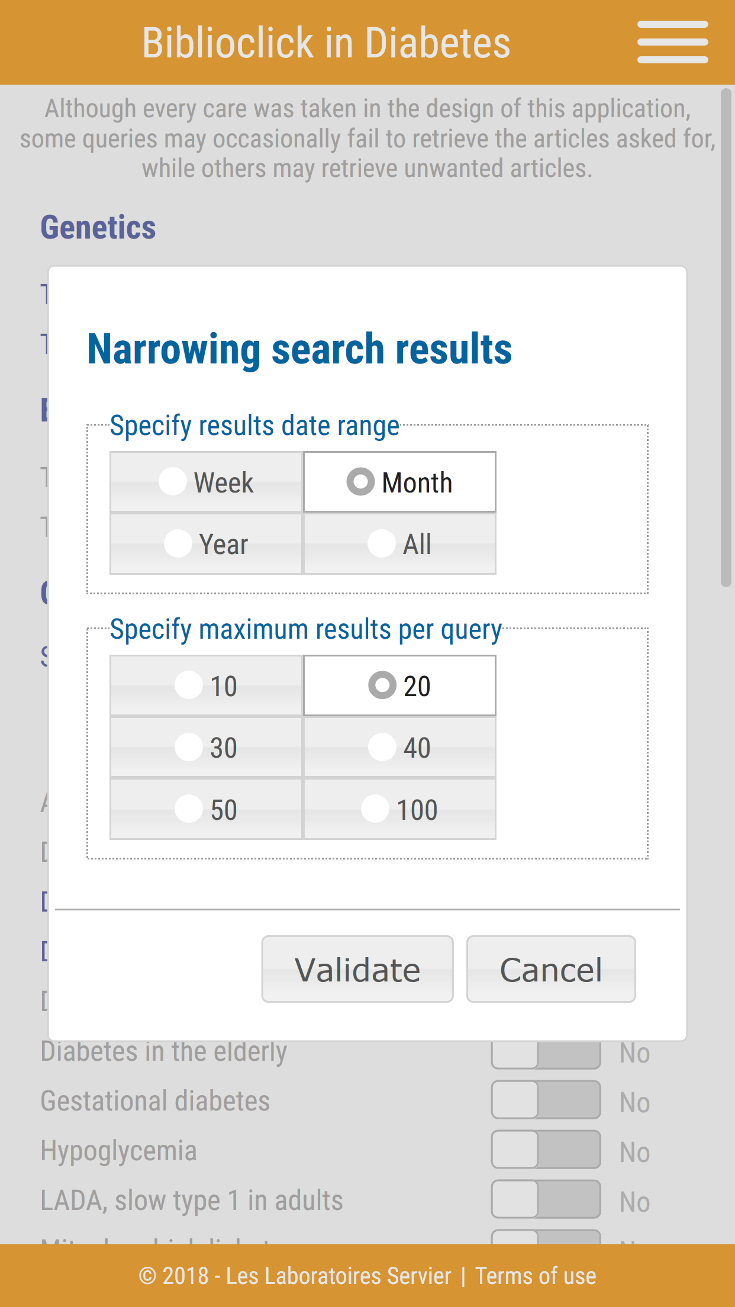
Task: Choose 10 maximum results per query
Action: (205, 685)
